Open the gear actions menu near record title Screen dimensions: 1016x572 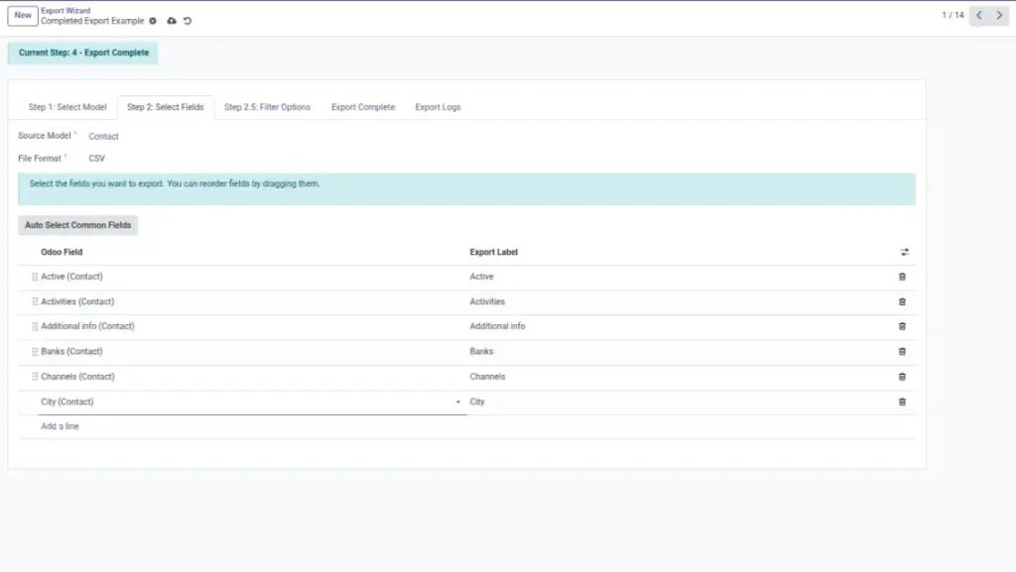[x=153, y=21]
